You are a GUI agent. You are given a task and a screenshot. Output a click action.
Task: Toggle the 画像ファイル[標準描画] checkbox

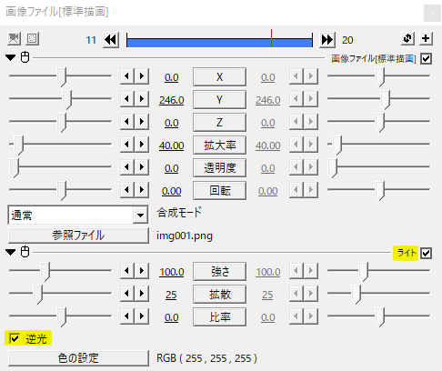coord(426,58)
